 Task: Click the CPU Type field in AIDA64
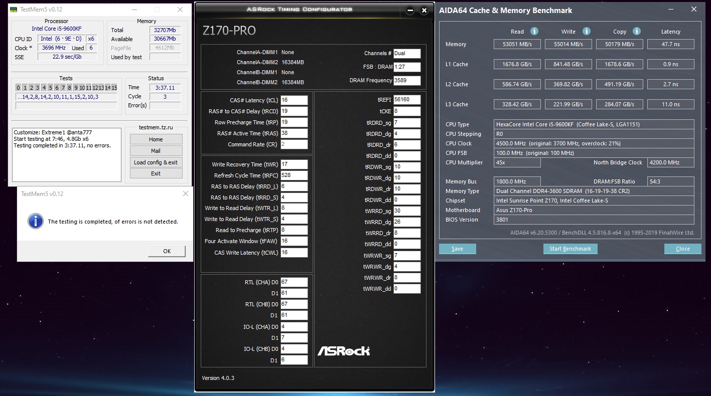tap(594, 124)
